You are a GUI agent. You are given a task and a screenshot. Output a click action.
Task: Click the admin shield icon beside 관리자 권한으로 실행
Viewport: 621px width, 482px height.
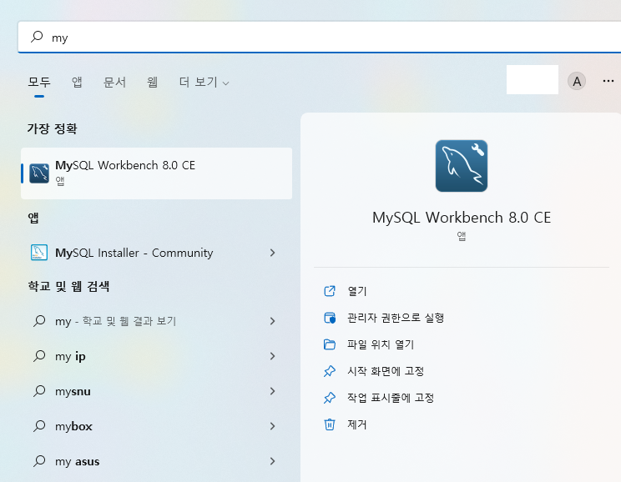click(330, 318)
